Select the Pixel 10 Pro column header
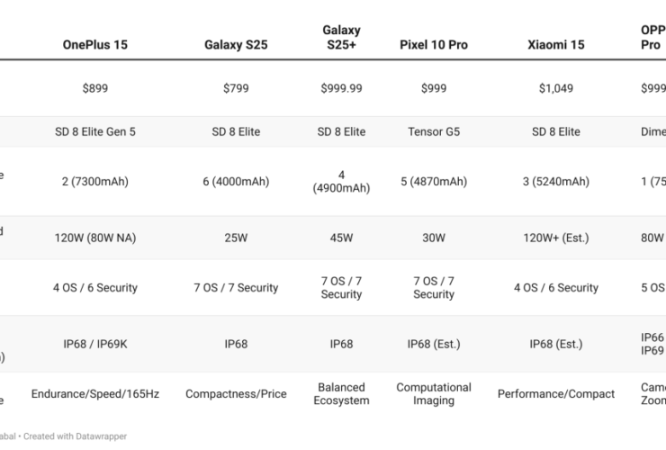 click(x=434, y=45)
